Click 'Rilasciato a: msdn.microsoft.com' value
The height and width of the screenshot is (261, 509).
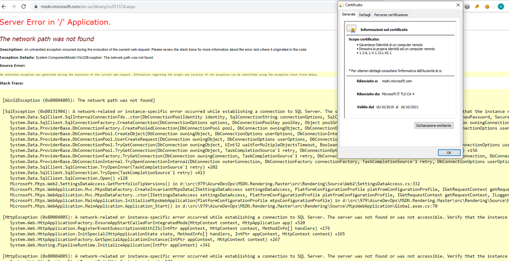click(397, 80)
